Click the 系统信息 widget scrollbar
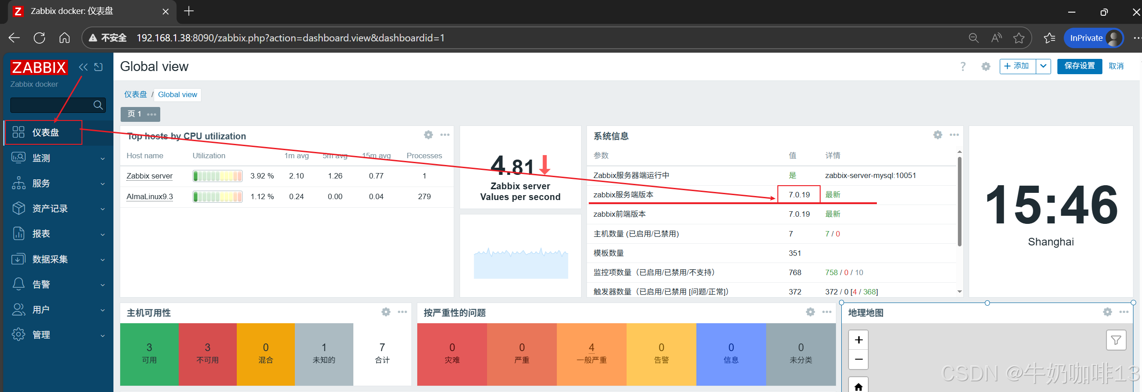 [x=960, y=201]
